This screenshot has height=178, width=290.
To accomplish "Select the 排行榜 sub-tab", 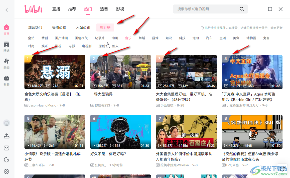I will click(x=105, y=27).
